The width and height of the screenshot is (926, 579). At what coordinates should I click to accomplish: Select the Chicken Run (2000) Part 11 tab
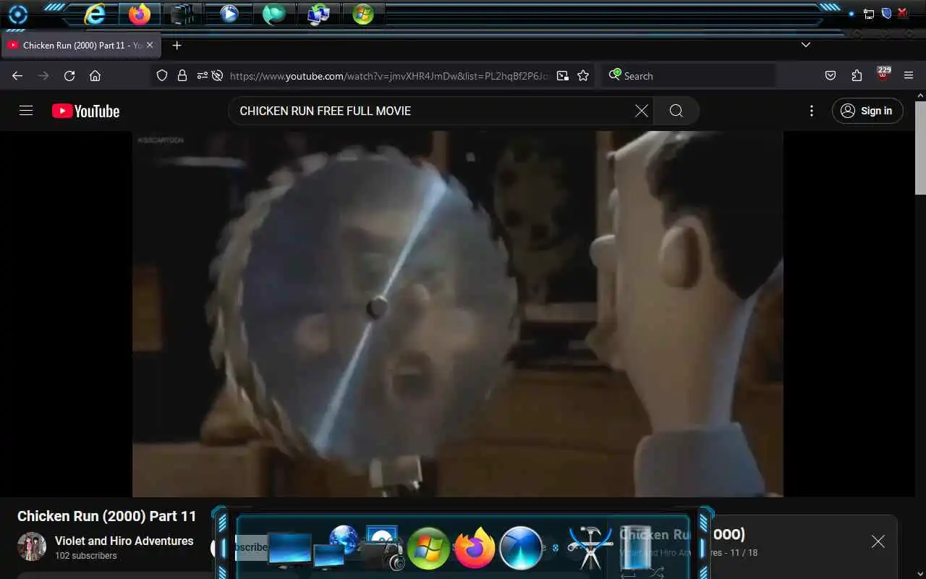tap(80, 46)
